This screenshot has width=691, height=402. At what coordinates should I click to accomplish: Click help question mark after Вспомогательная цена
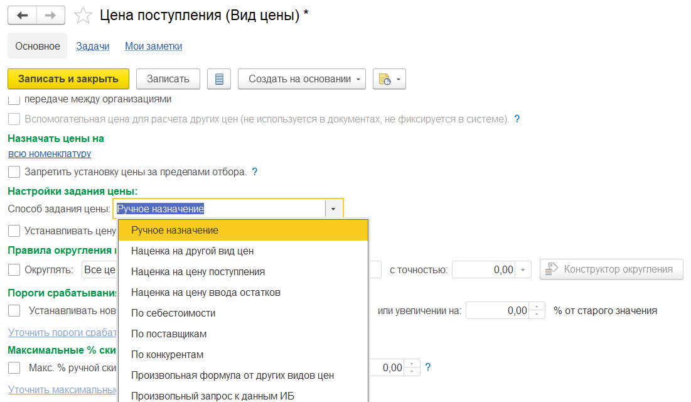point(517,119)
